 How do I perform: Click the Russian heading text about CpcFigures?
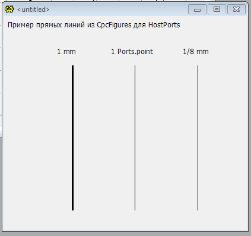point(94,25)
